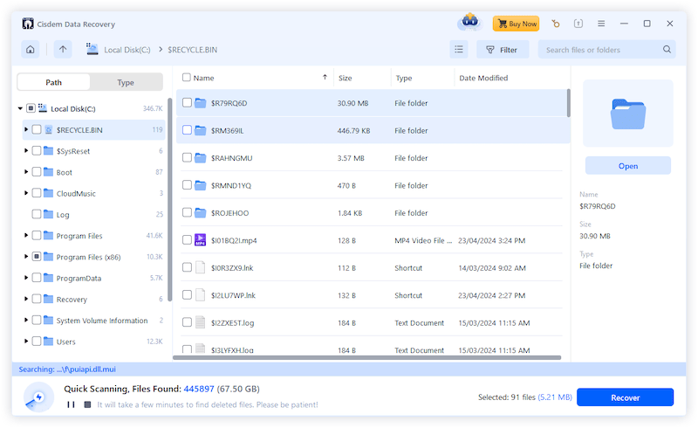698x428 pixels.
Task: Click the $I0R3ZX9.lnk file icon
Action: point(201,267)
